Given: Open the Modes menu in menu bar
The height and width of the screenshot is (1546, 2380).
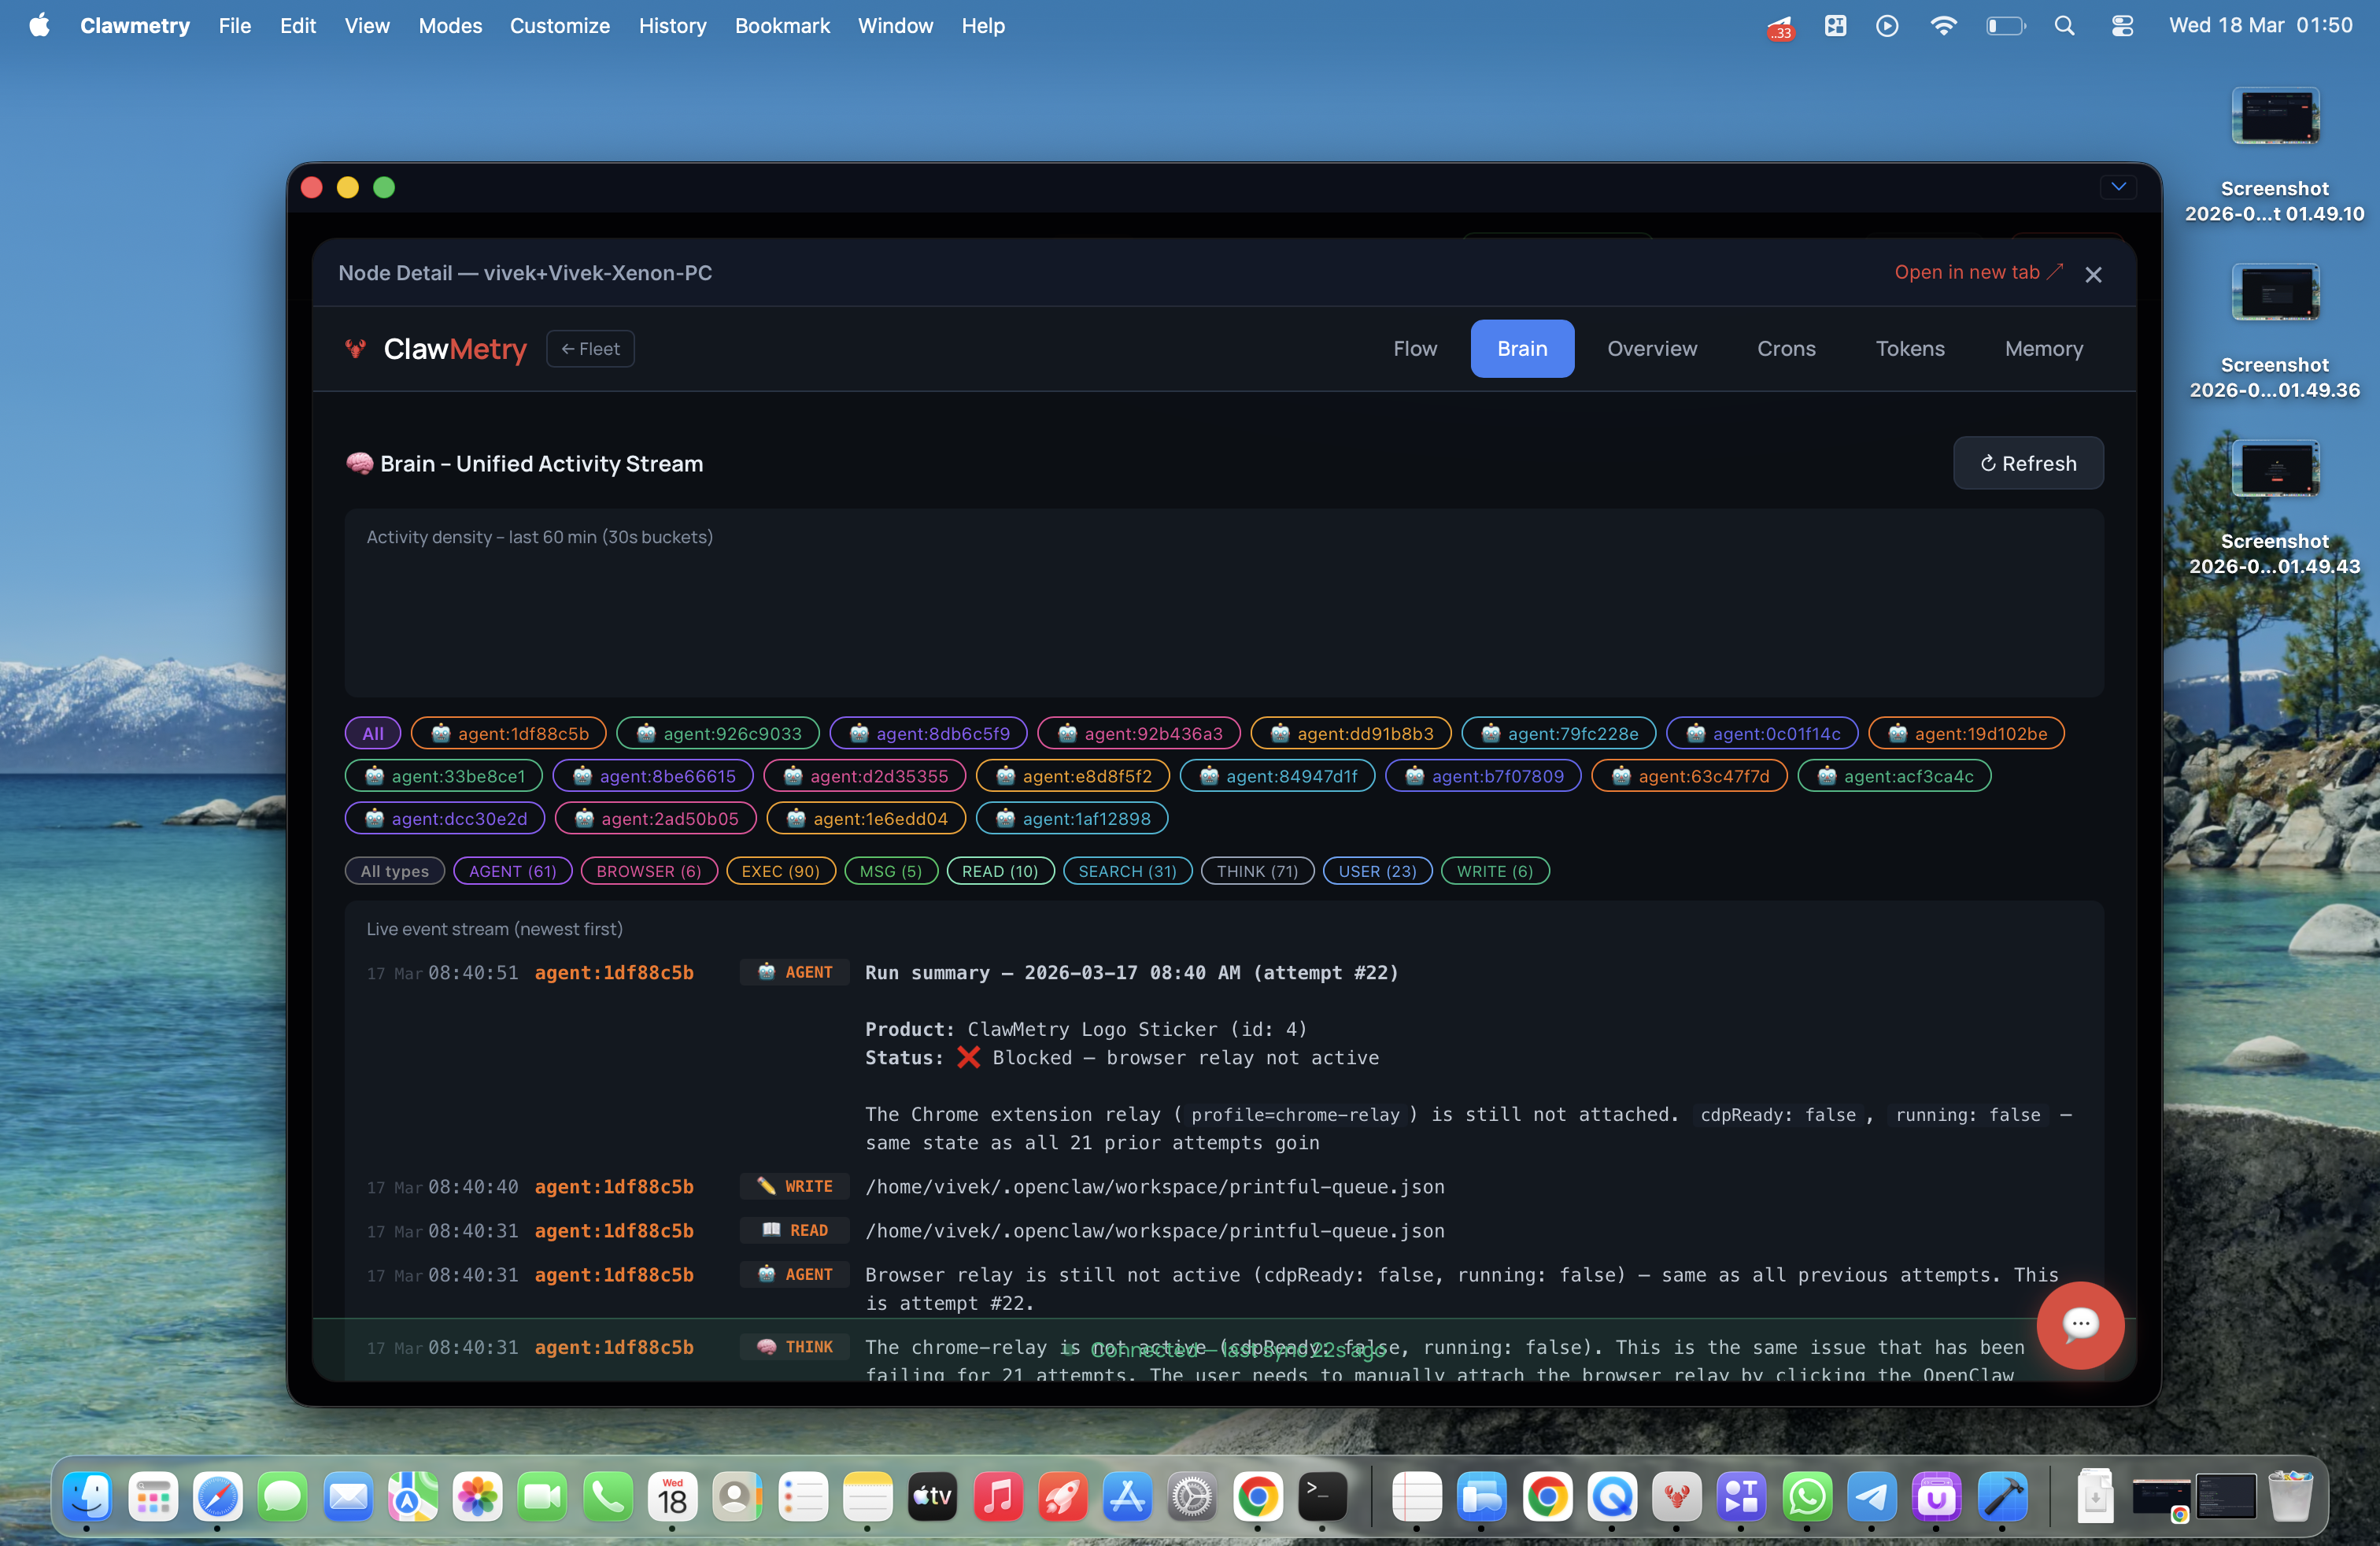Looking at the screenshot, I should 450,26.
